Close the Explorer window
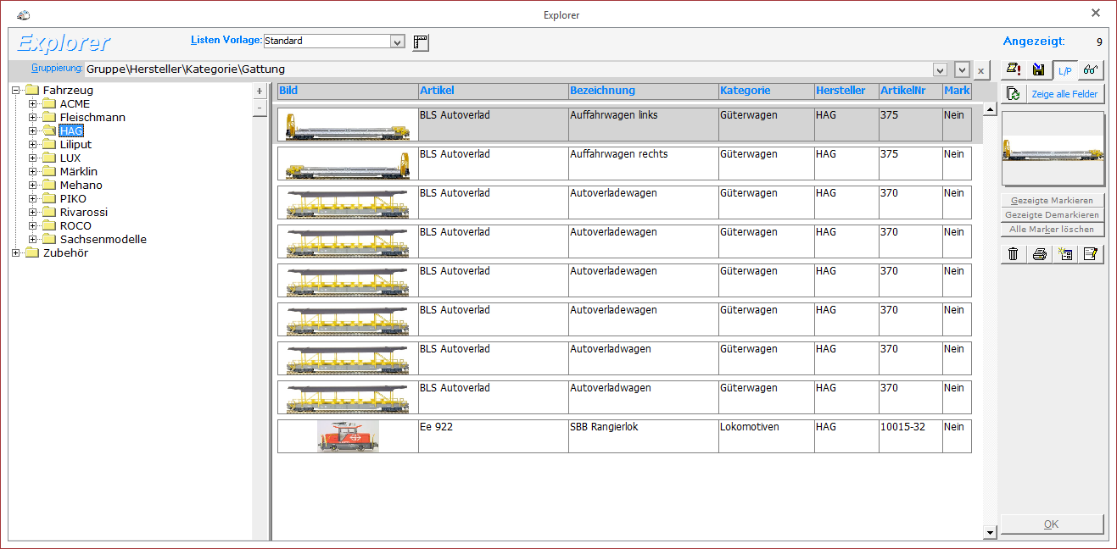Image resolution: width=1117 pixels, height=549 pixels. point(1096,13)
